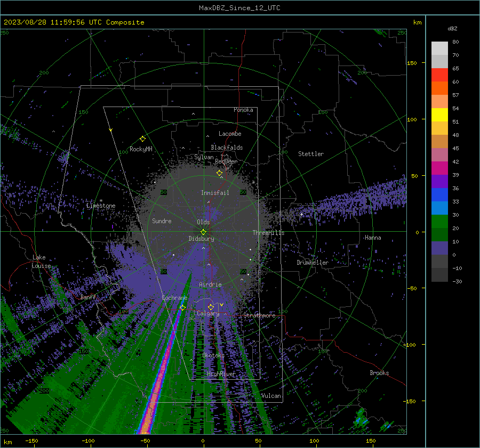The height and width of the screenshot is (448, 480).
Task: Click the HighRiver town label
Action: [x=221, y=374]
